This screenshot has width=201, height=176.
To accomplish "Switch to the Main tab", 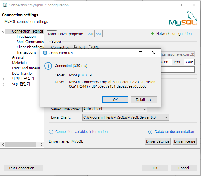I will pos(52,34).
